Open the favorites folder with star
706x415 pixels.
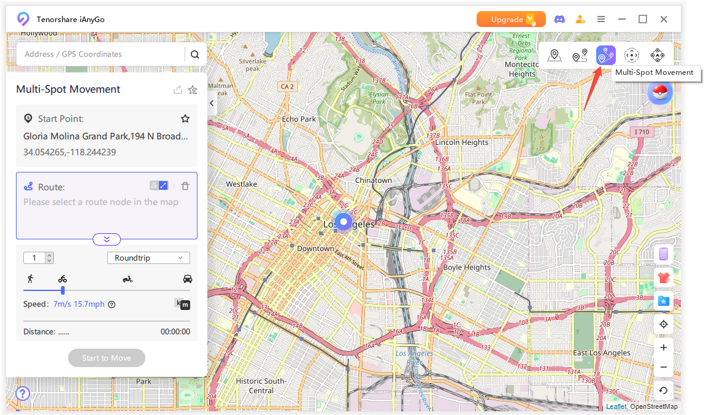pyautogui.click(x=663, y=301)
